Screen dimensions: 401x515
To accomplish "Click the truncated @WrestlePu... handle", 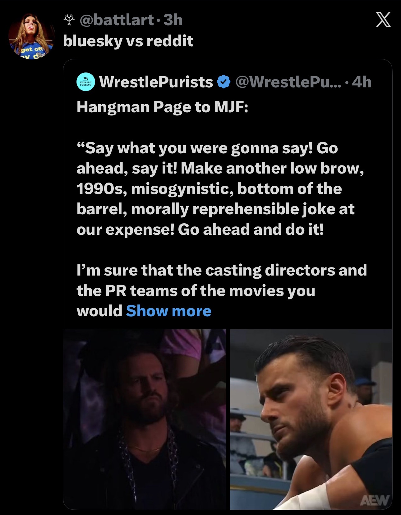I will (x=288, y=82).
